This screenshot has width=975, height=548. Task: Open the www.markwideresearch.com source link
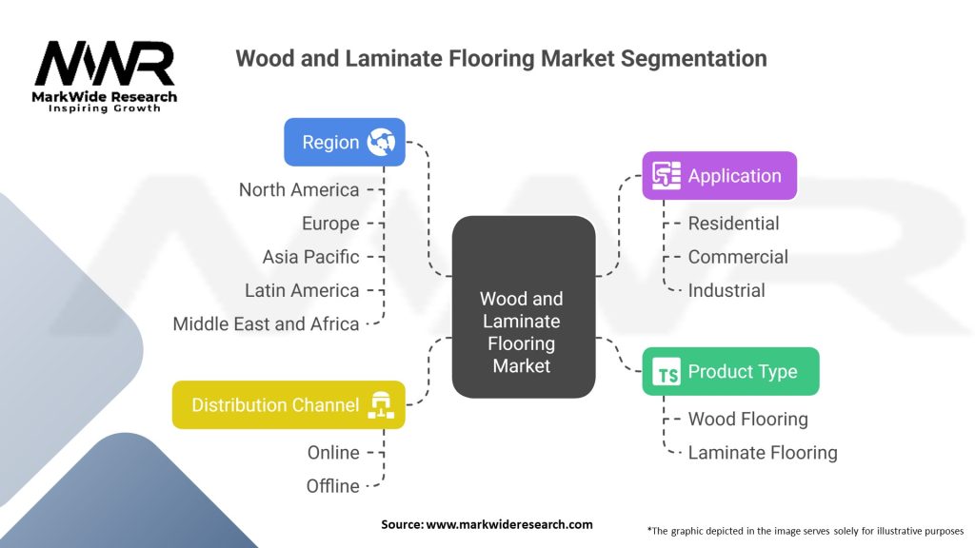point(509,524)
